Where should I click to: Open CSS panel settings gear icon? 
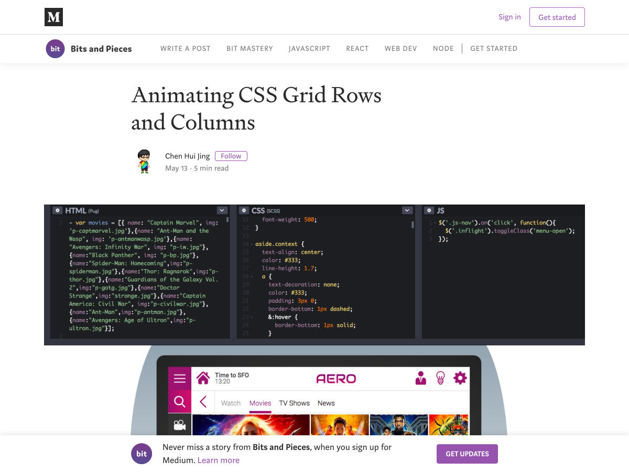[x=244, y=210]
